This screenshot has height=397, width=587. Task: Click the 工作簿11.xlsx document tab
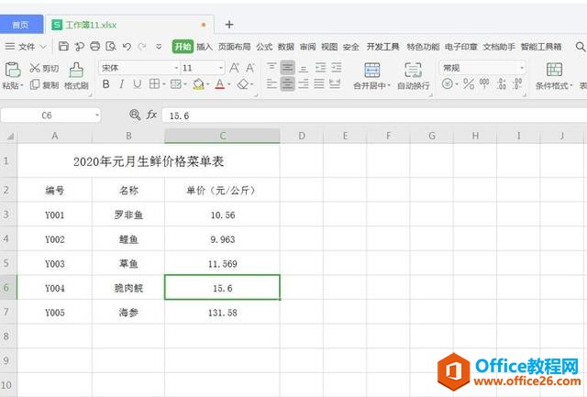[x=129, y=25]
